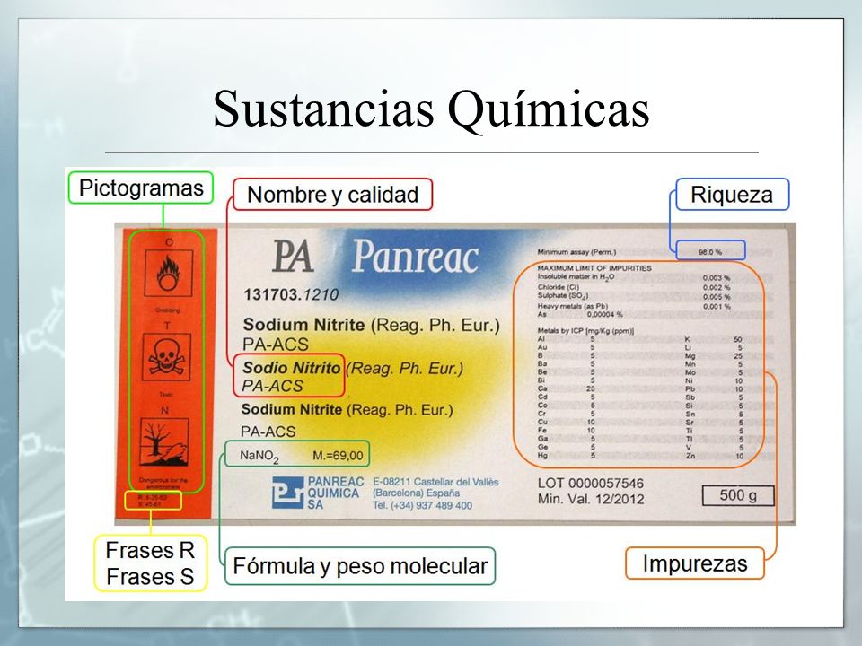Screen dimensions: 862x646
Task: Click the molecular weight M.=69,00
Action: (338, 456)
